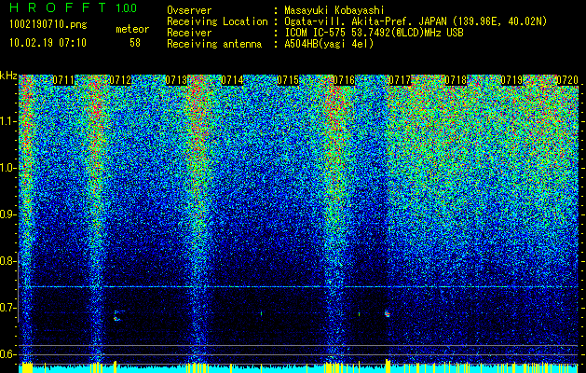The width and height of the screenshot is (586, 373).
Task: Click the meteor echo after 0712
Action: (x=117, y=316)
